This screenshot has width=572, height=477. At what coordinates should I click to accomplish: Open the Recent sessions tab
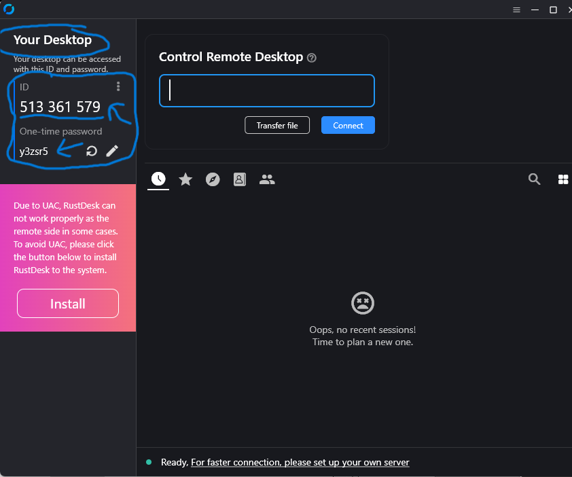(158, 179)
